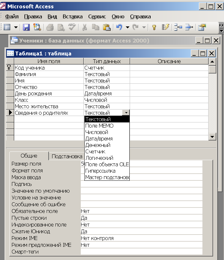Save the table with floppy icon
This screenshot has width=224, height=260.
26,27
